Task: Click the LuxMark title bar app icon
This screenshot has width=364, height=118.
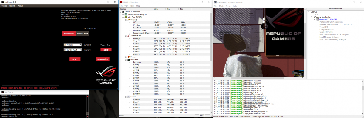Action: pos(215,2)
